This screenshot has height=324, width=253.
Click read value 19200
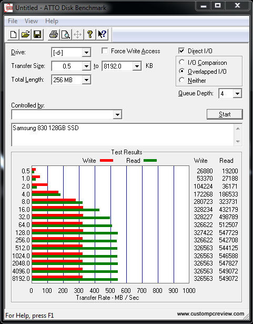tap(230, 171)
